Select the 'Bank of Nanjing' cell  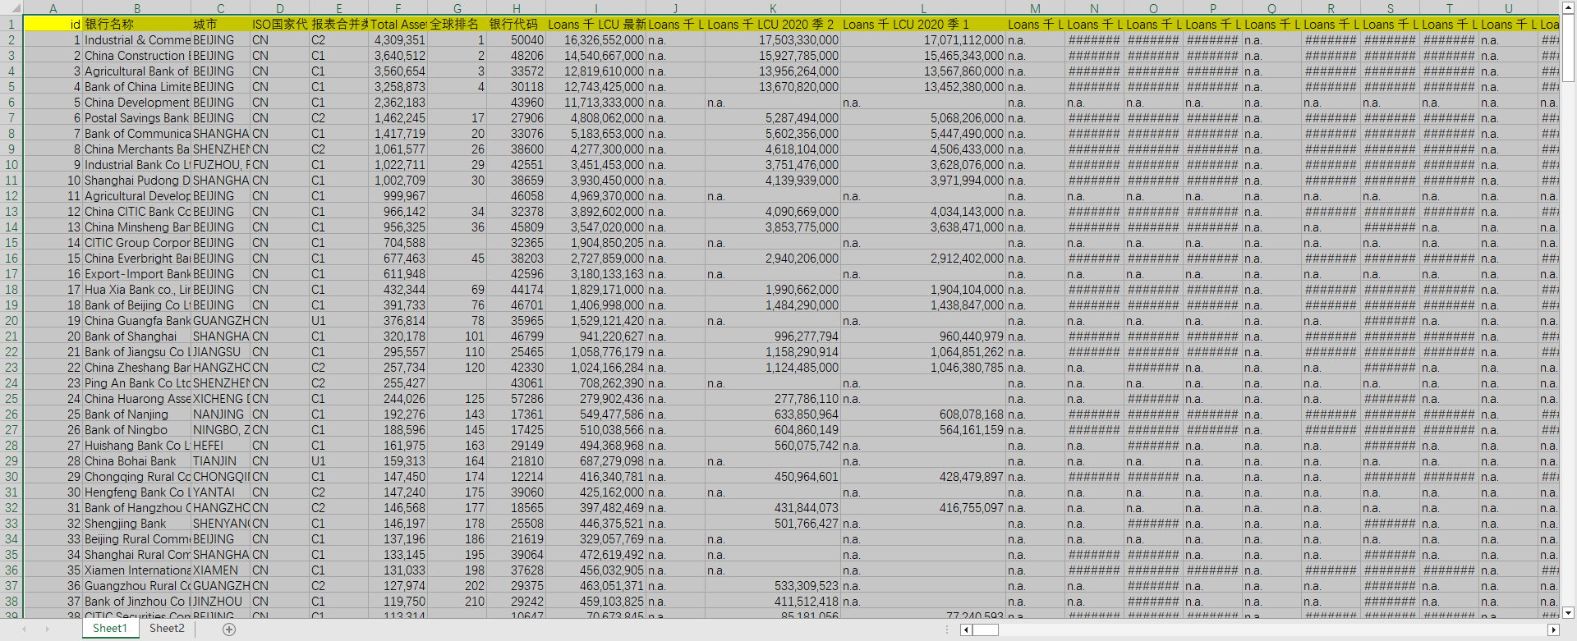click(137, 414)
